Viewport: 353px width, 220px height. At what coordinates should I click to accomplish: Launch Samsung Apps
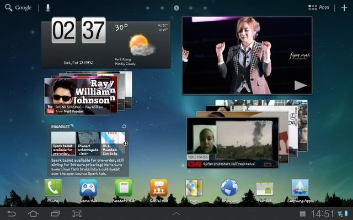[300, 188]
